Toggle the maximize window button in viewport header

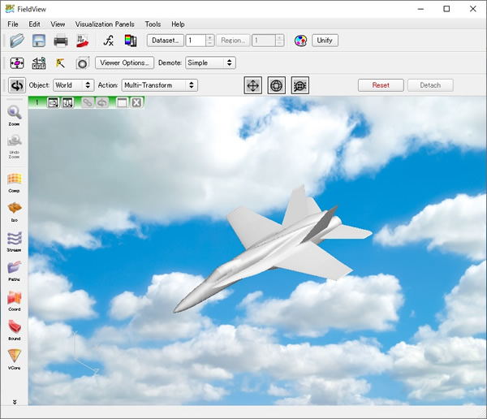click(122, 103)
